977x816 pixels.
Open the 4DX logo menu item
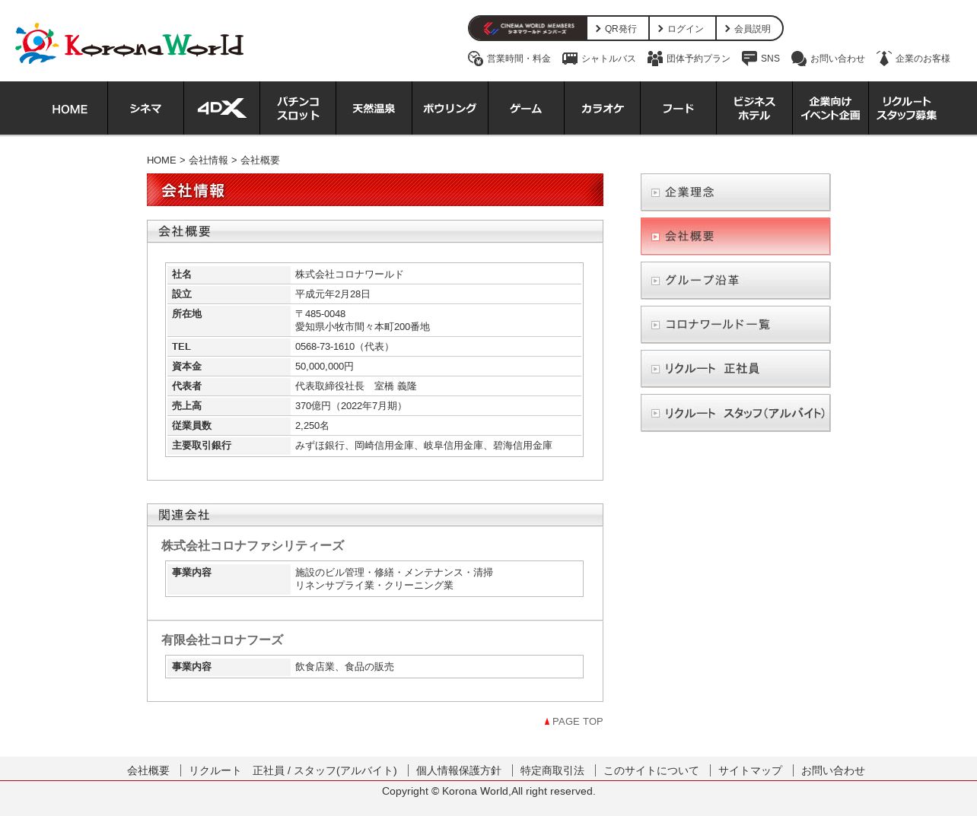pyautogui.click(x=222, y=108)
